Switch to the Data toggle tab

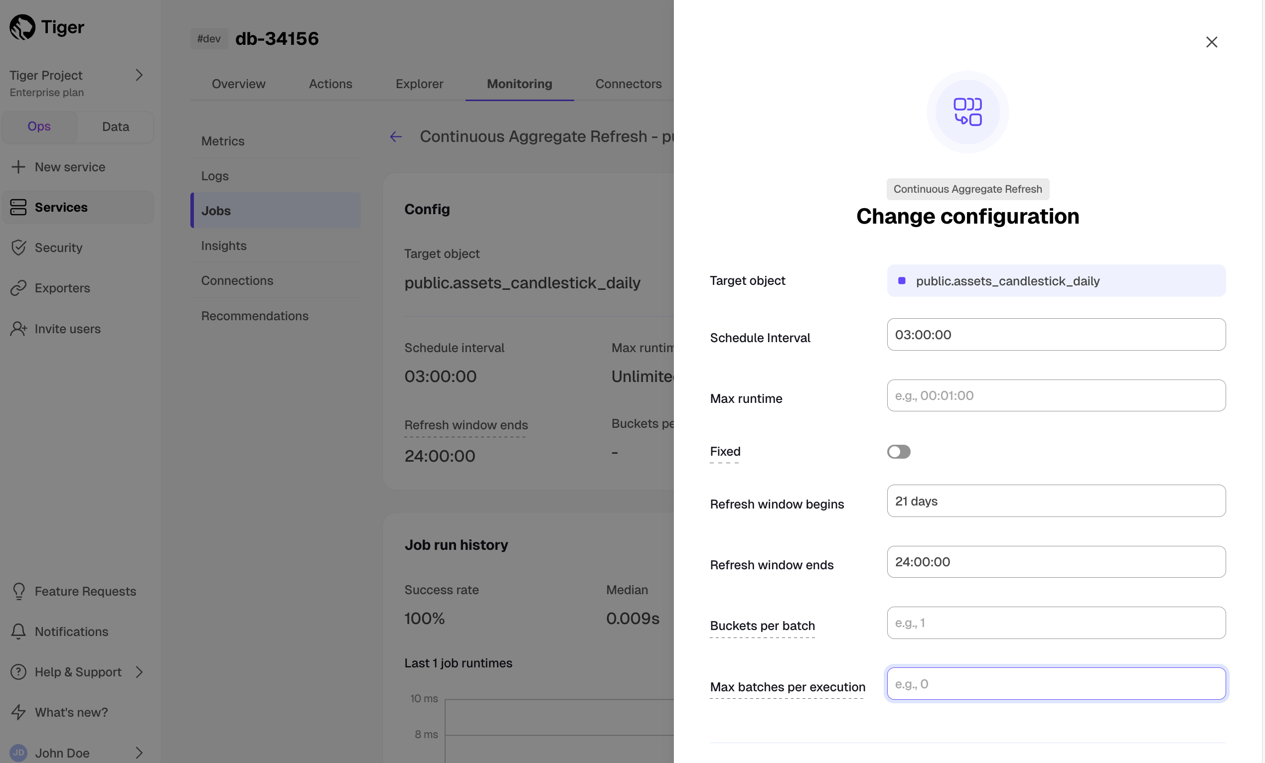[x=116, y=127]
